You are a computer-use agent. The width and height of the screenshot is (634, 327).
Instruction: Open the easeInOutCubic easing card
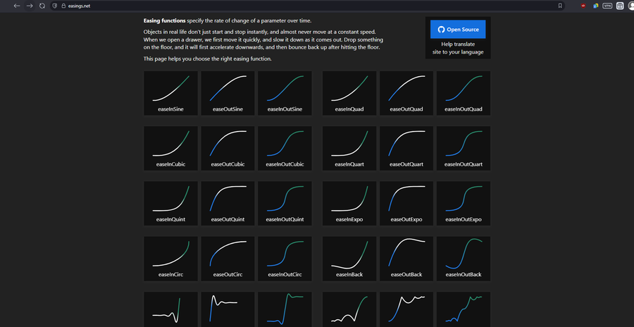click(285, 148)
